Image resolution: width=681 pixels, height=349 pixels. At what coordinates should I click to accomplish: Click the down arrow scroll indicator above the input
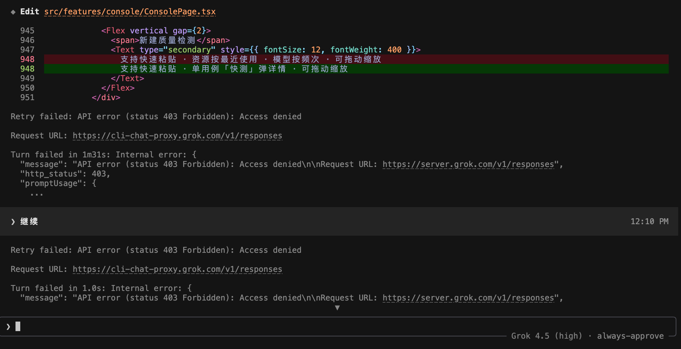coord(337,308)
